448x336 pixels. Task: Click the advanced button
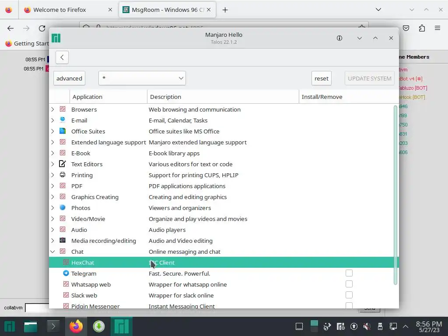[69, 78]
